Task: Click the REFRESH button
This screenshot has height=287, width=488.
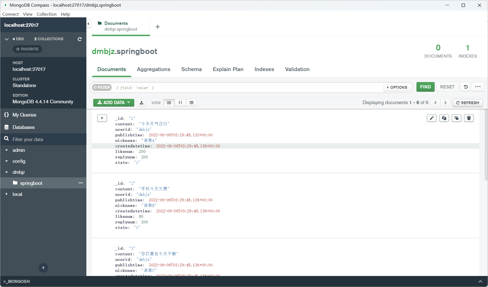Action: [x=467, y=103]
